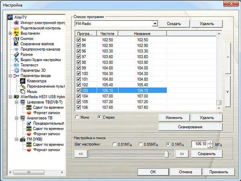Click the program list scrollbar down arrow
This screenshot has height=181, width=241.
(219, 108)
